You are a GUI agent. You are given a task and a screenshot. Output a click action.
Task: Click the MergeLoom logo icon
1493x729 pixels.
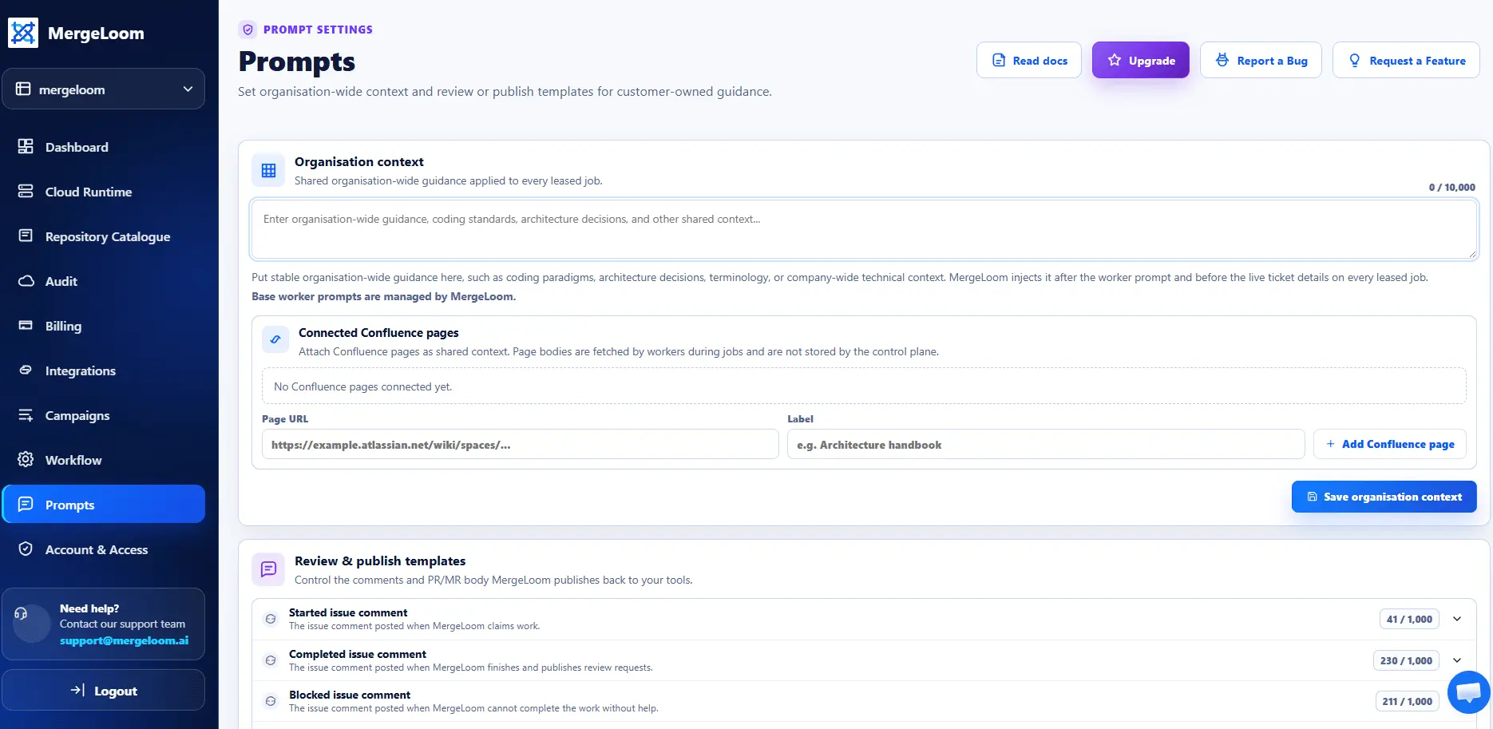point(23,33)
